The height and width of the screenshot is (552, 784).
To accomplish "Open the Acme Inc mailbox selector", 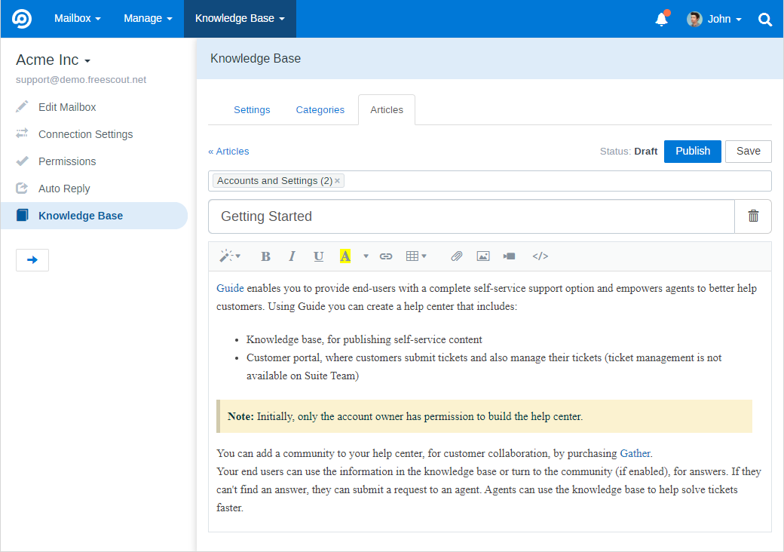I will pyautogui.click(x=53, y=60).
